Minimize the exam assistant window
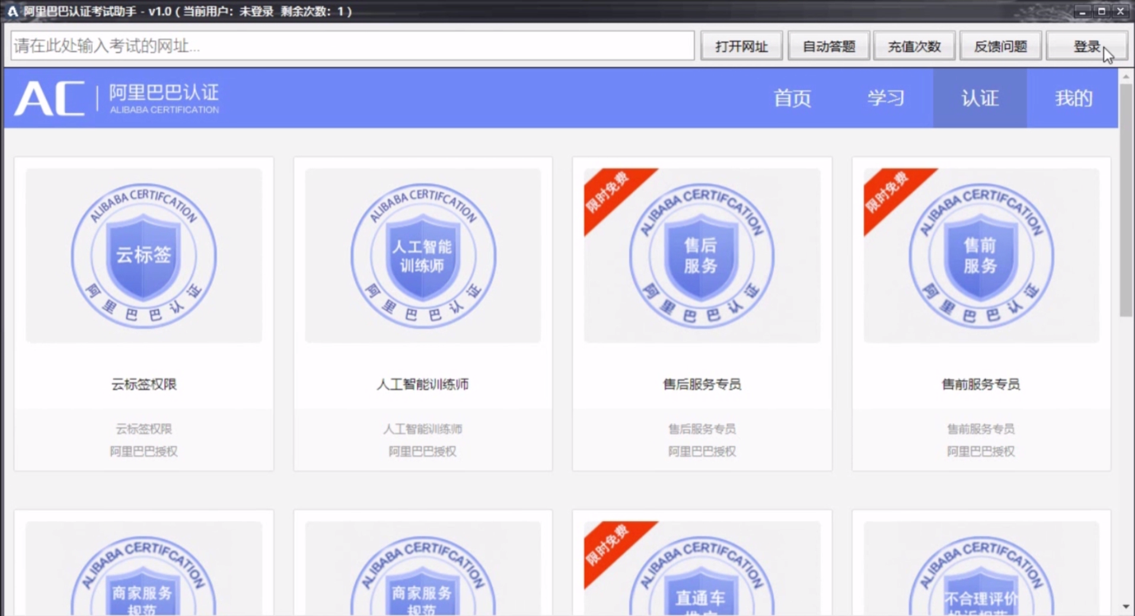 (1083, 11)
